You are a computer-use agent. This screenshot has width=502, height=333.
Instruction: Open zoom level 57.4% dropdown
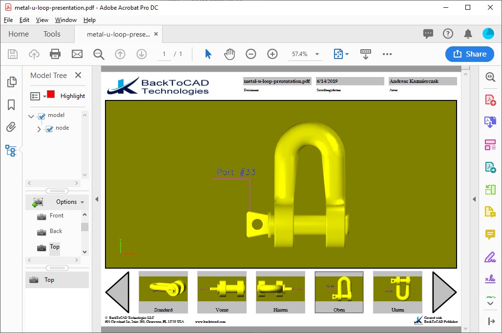pos(317,54)
